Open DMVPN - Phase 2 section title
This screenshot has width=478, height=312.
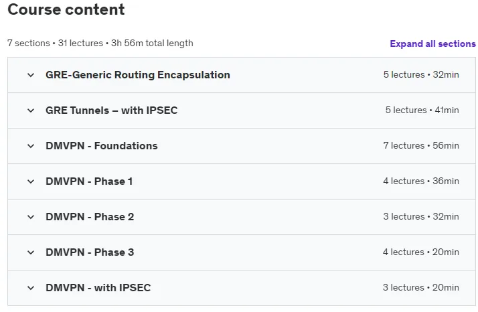coord(90,216)
